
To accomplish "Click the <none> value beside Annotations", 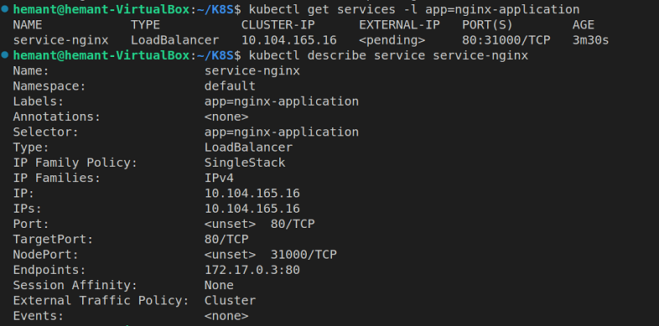I will (x=226, y=116).
